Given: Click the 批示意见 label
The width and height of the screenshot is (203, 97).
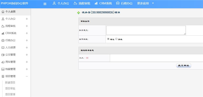Looking at the screenshot, I should 84,30.
